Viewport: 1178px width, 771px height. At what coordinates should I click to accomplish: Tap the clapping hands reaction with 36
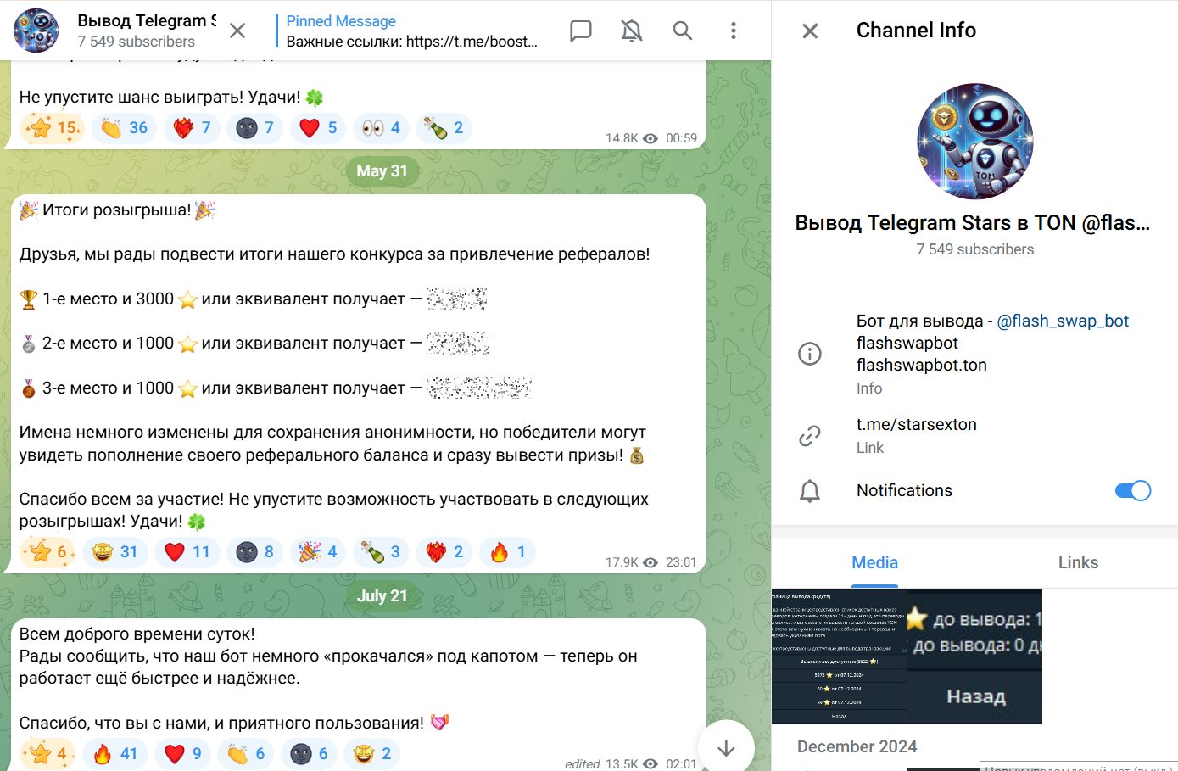coord(124,128)
